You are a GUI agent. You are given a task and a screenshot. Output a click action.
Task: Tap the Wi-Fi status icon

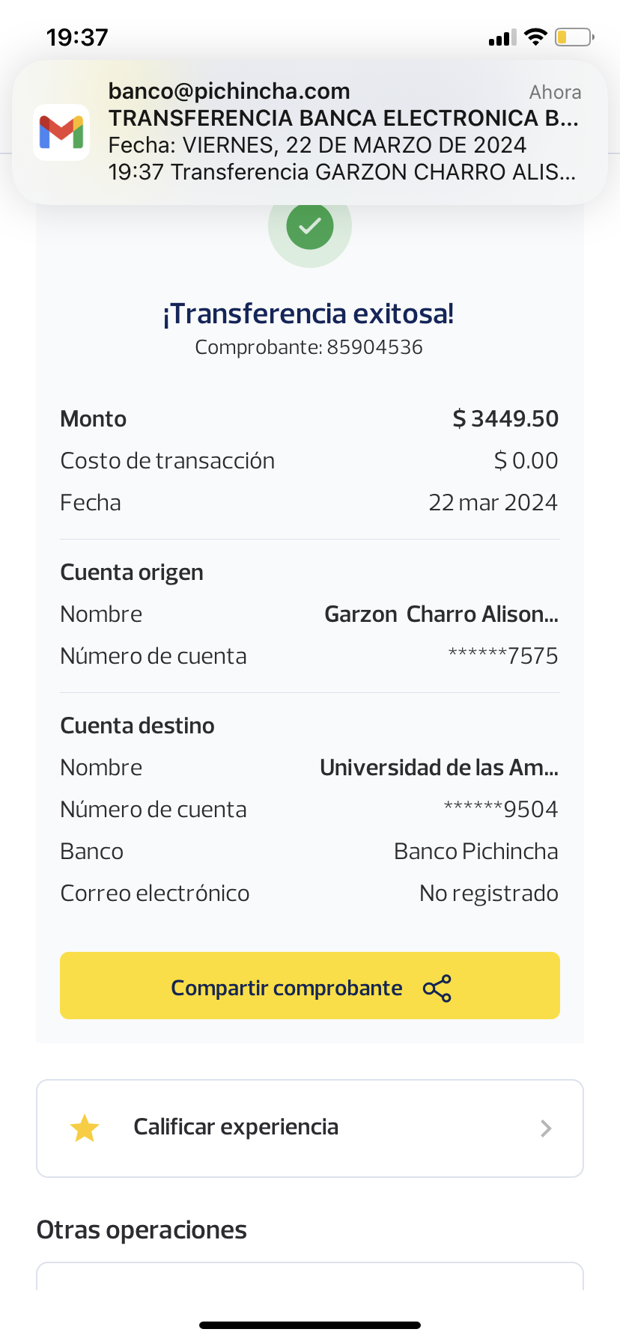(x=535, y=37)
